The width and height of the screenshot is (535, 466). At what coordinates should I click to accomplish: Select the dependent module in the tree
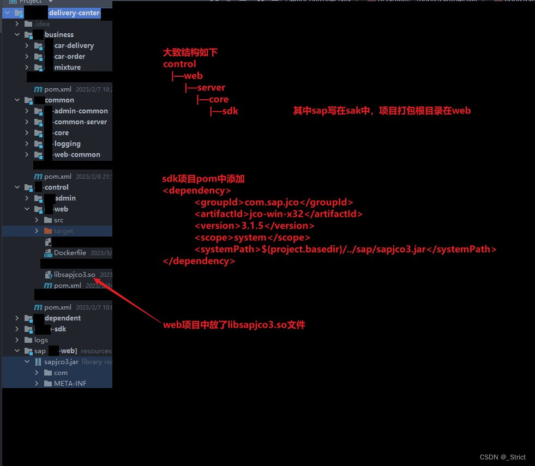(x=62, y=318)
